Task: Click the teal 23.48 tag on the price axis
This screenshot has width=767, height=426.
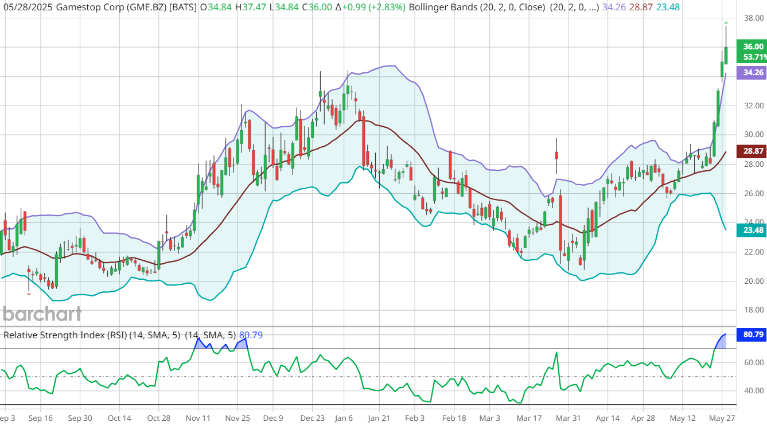Action: click(x=753, y=230)
